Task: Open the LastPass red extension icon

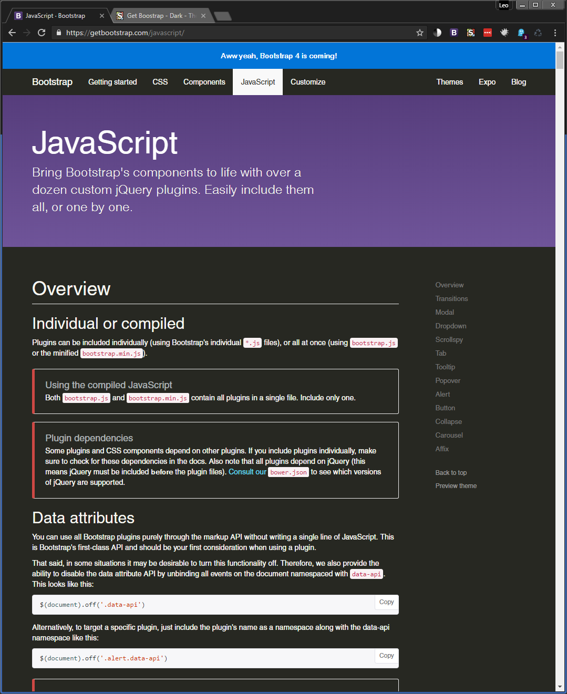Action: coord(488,33)
